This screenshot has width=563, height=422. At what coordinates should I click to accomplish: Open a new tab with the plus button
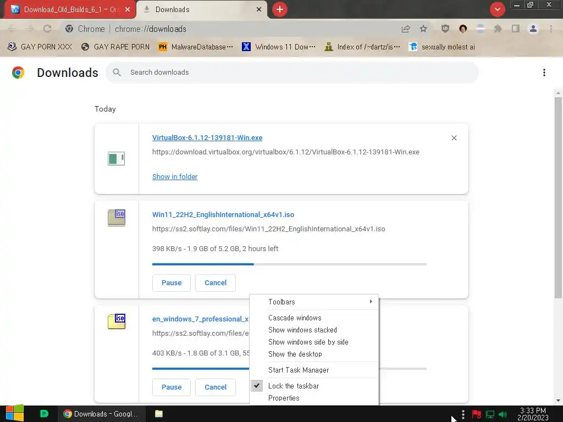coord(280,9)
